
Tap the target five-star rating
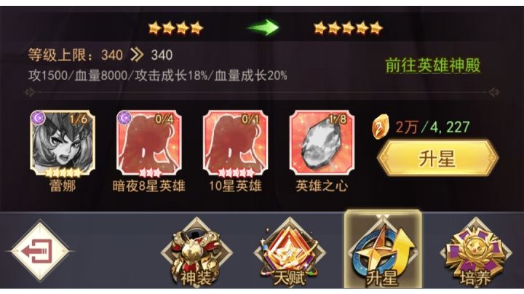coord(348,28)
